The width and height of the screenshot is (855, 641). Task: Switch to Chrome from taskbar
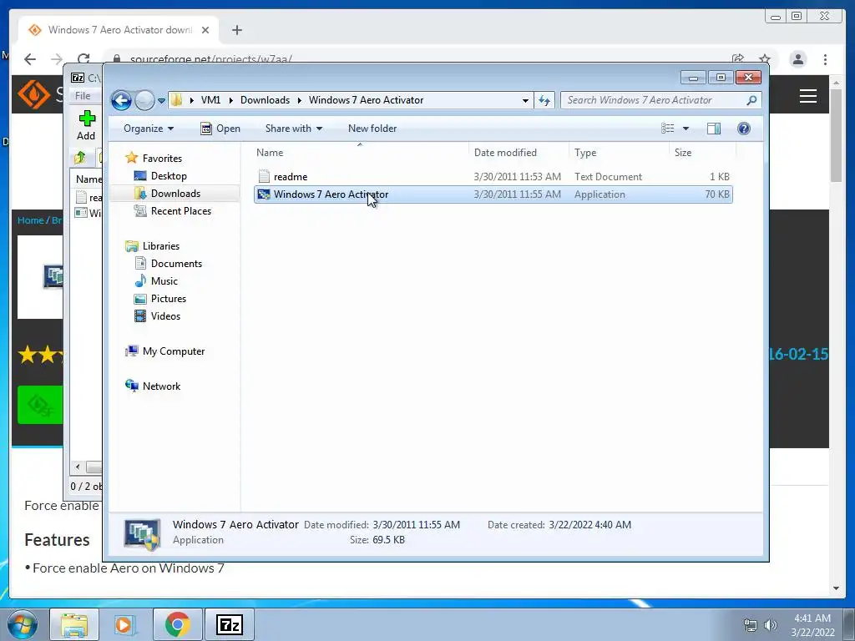pos(178,624)
